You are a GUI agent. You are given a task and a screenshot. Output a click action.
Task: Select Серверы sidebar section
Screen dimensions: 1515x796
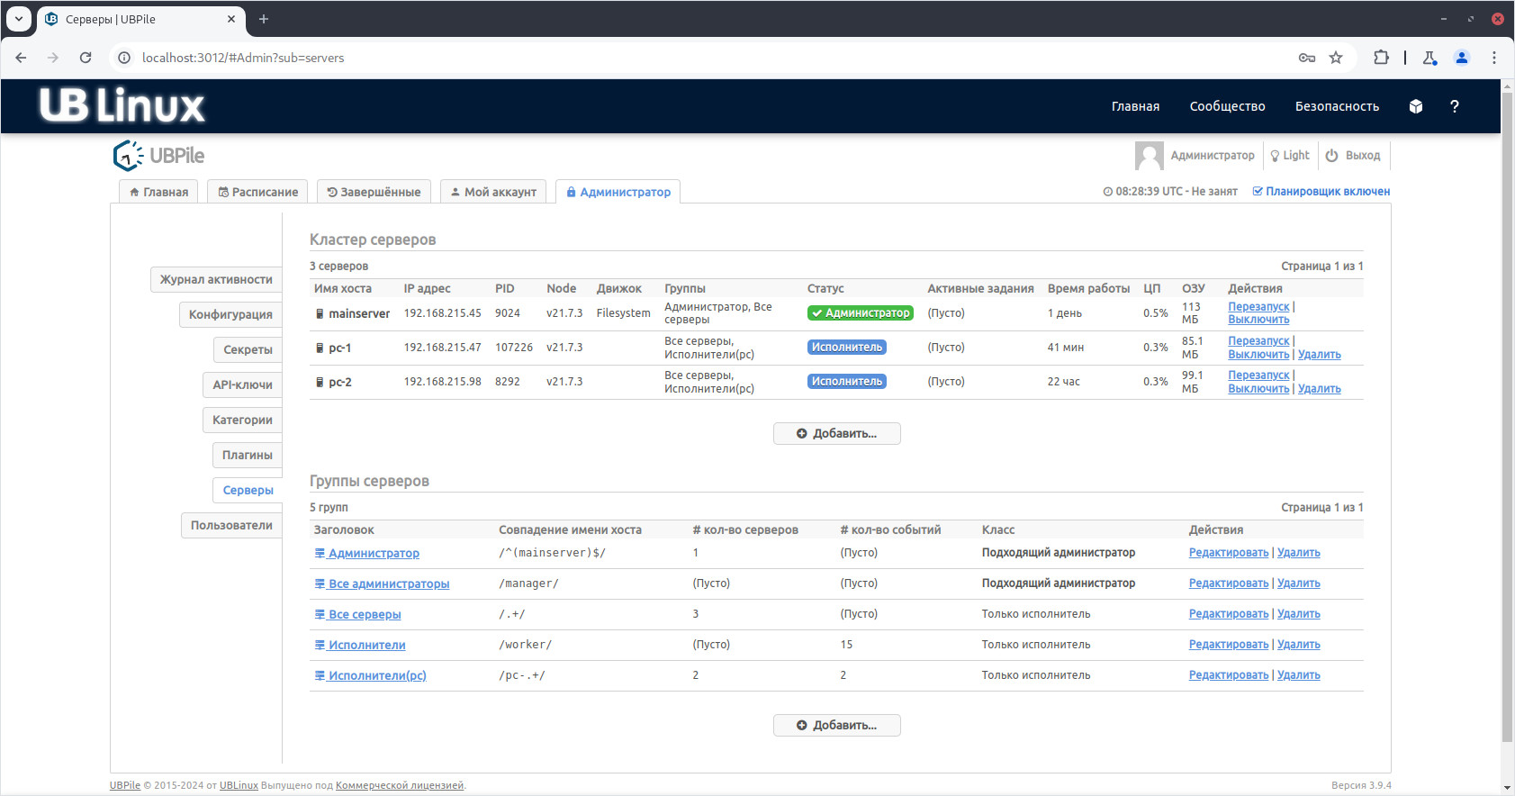coord(248,490)
